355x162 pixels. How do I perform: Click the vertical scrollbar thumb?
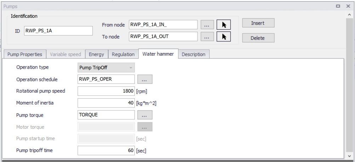click(x=350, y=85)
